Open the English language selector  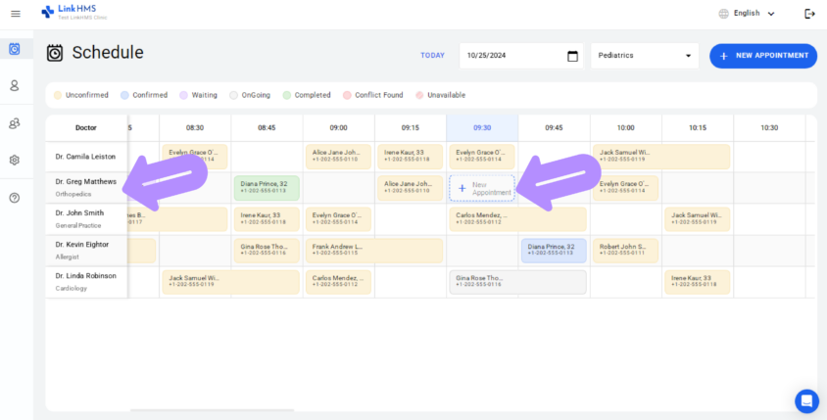coord(747,14)
